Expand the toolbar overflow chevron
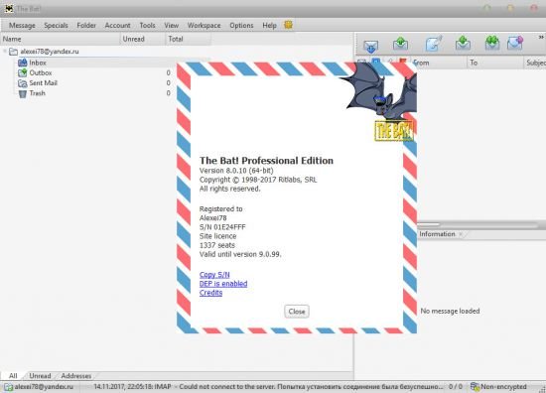 [541, 37]
